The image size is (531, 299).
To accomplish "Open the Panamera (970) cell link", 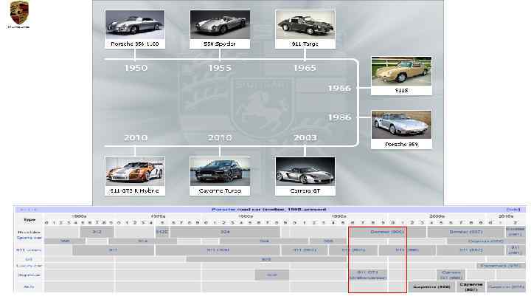I will pos(501,266).
